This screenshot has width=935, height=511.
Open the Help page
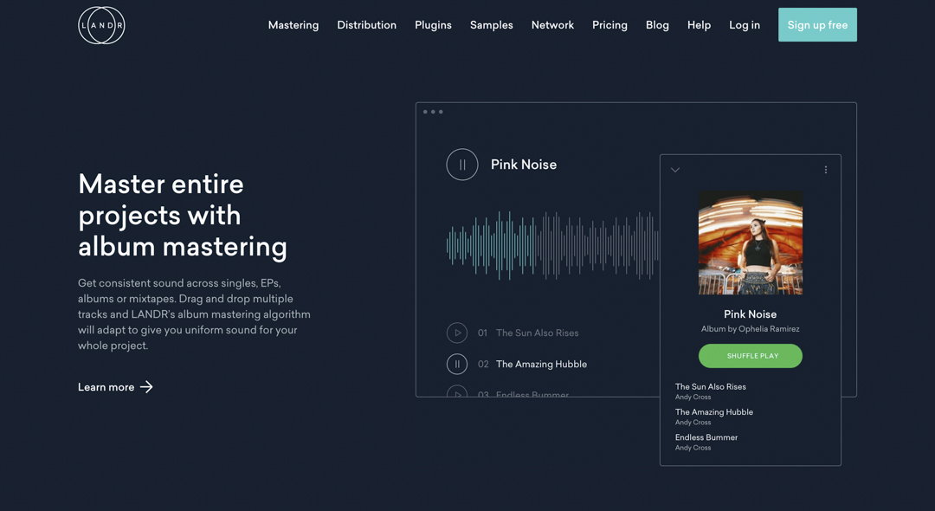tap(699, 25)
